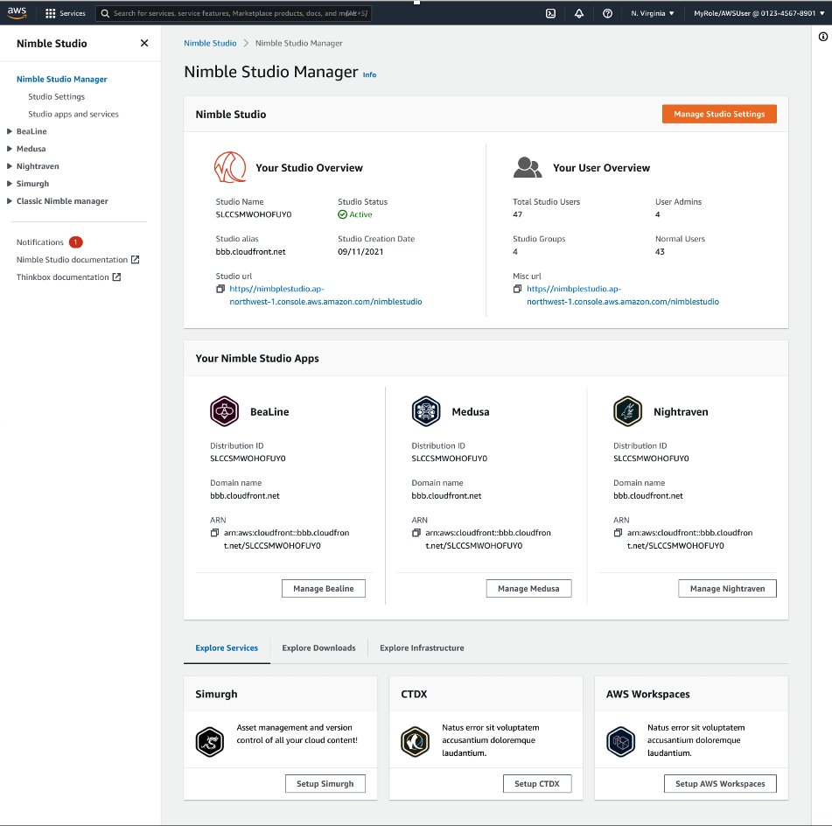
Task: Switch to the Explore Downloads tab
Action: pos(319,648)
